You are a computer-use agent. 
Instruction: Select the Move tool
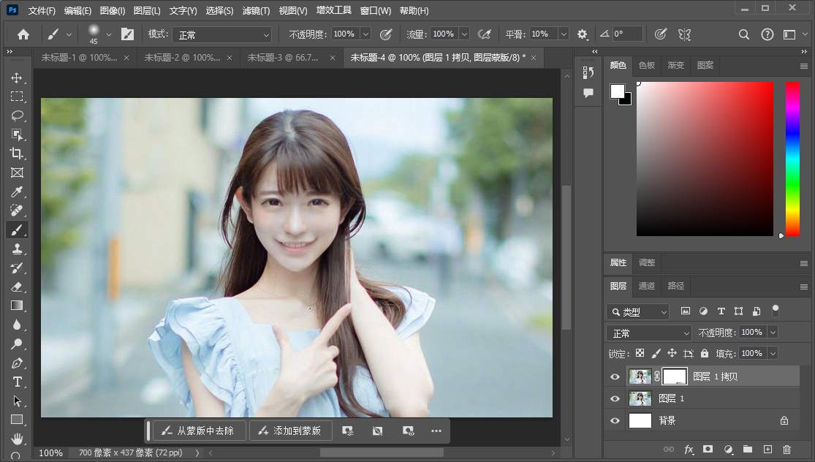tap(17, 77)
